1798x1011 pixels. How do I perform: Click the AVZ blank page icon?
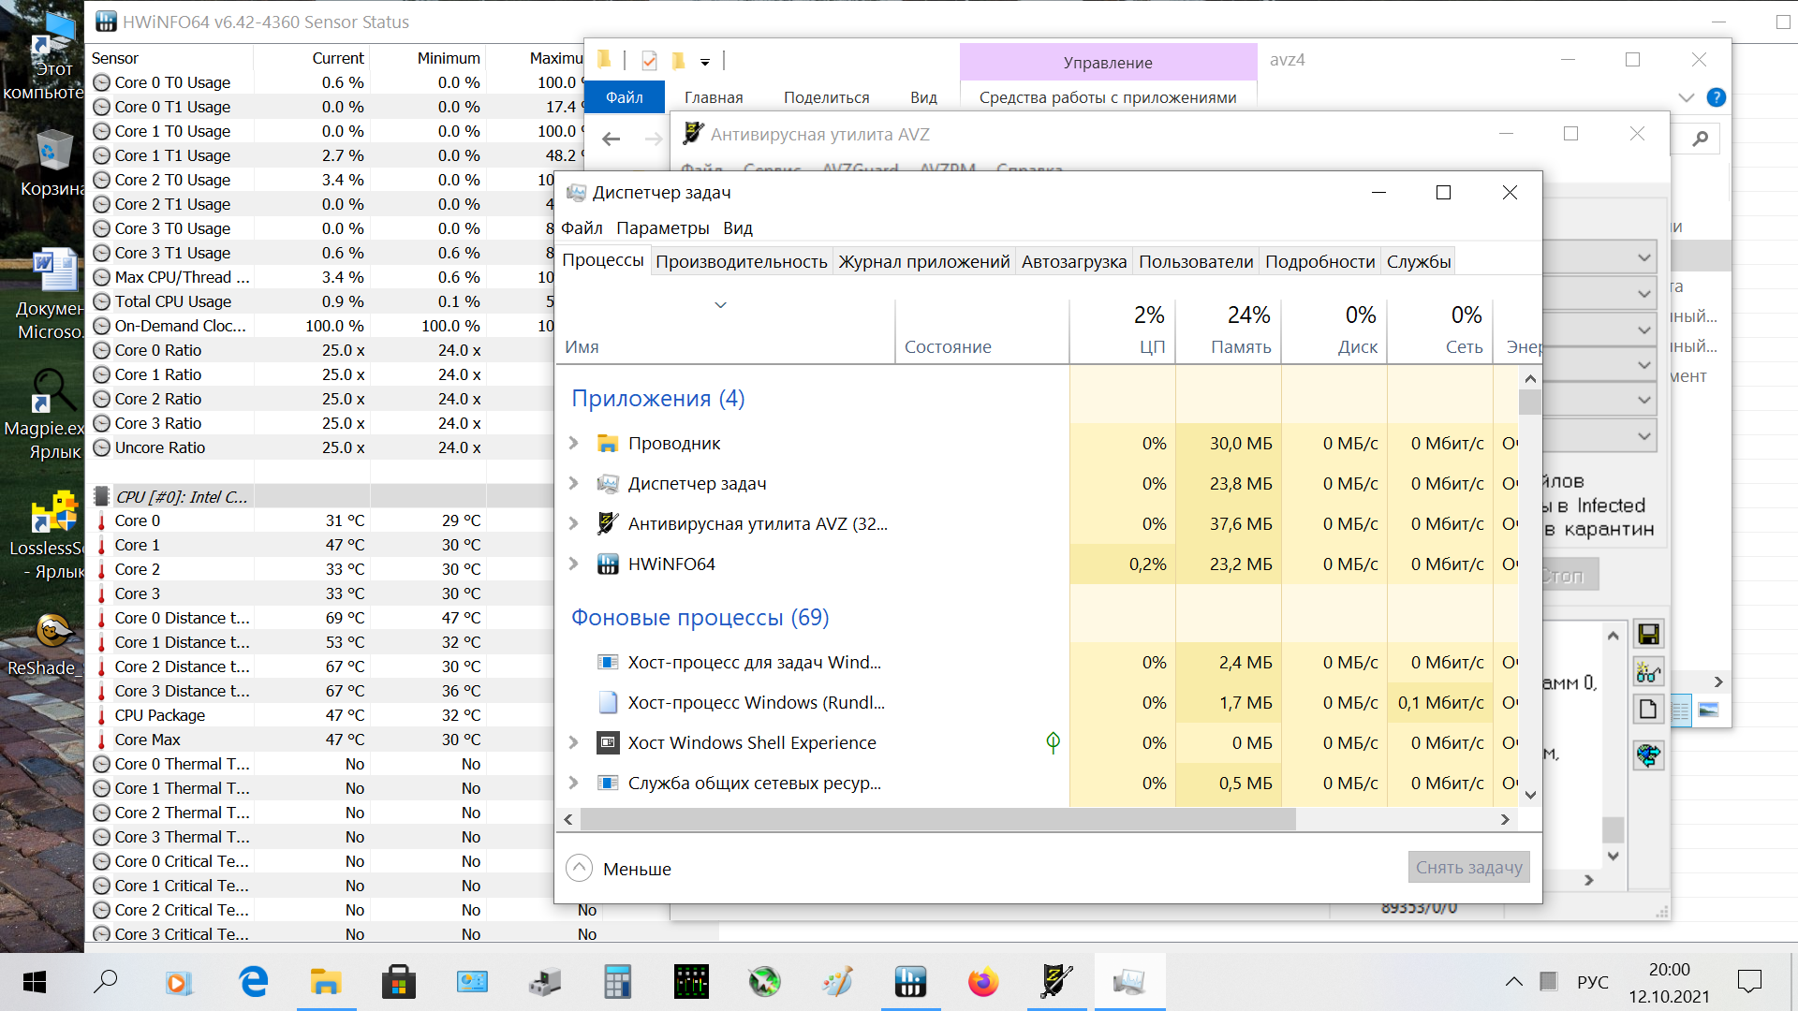point(1648,710)
